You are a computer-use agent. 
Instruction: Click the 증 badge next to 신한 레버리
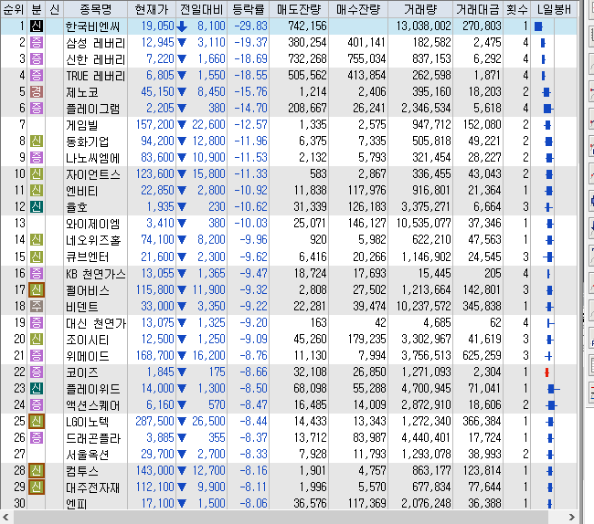(x=37, y=59)
